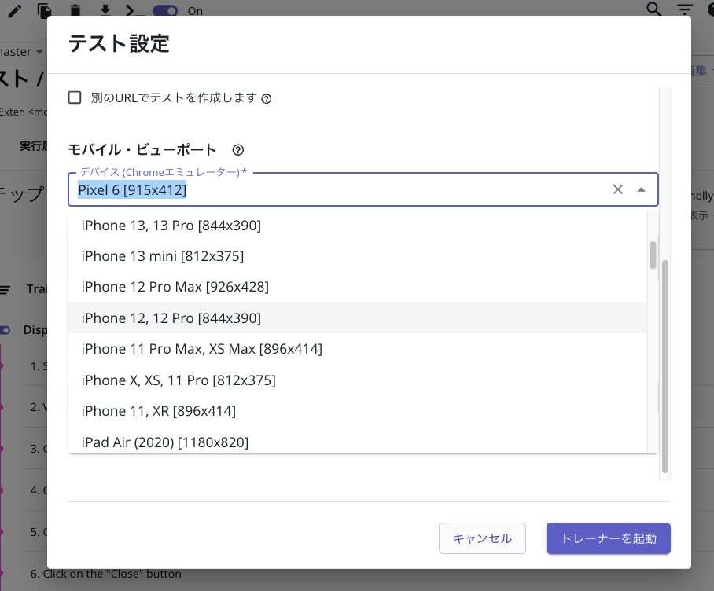The height and width of the screenshot is (591, 714).
Task: Open the master branch dropdown
Action: click(x=24, y=51)
